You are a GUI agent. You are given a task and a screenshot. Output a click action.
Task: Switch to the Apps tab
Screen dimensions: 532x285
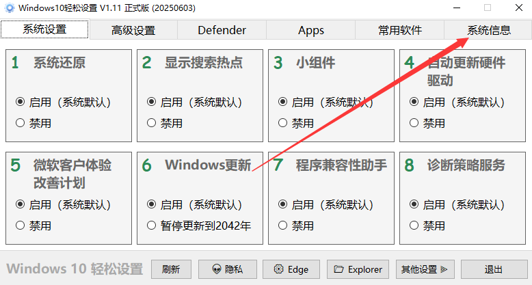coord(310,30)
